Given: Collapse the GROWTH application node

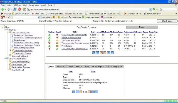Looking at the screenshot, I should pos(5,30).
